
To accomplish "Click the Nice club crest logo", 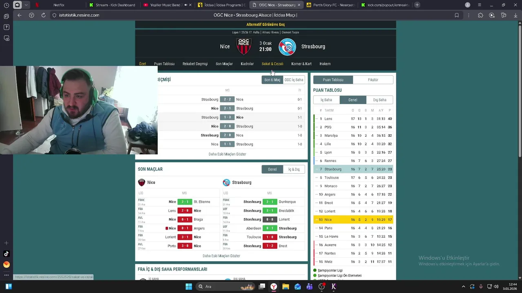I will pos(244,46).
